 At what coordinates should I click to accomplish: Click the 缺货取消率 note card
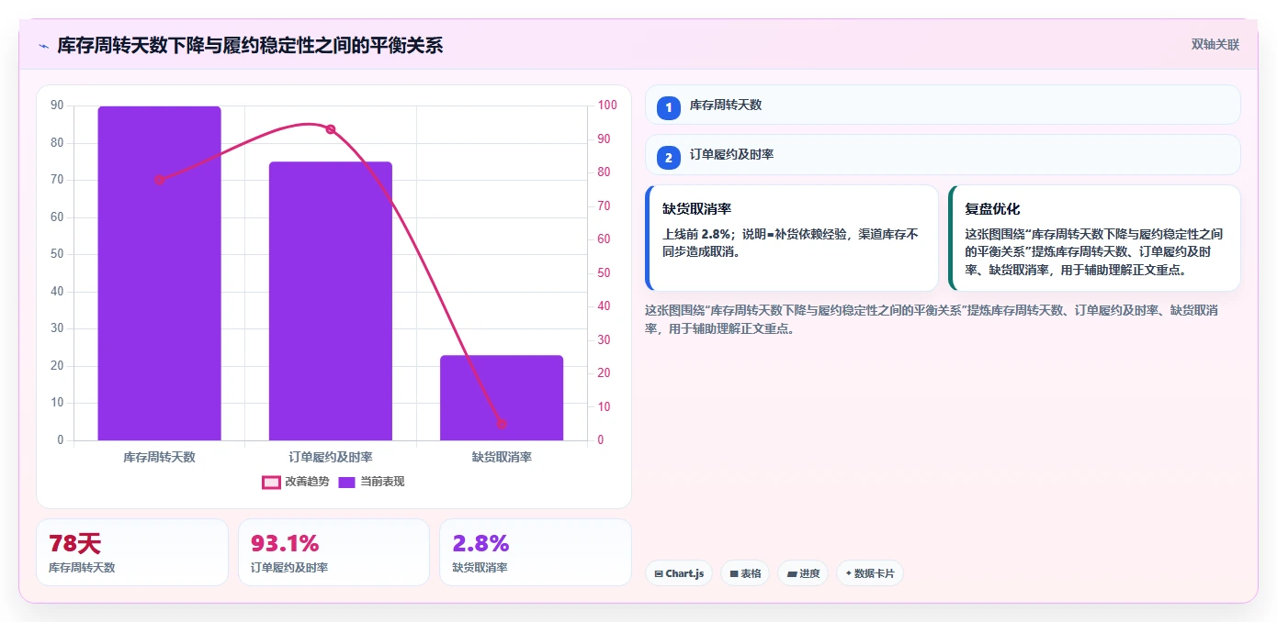tap(792, 239)
